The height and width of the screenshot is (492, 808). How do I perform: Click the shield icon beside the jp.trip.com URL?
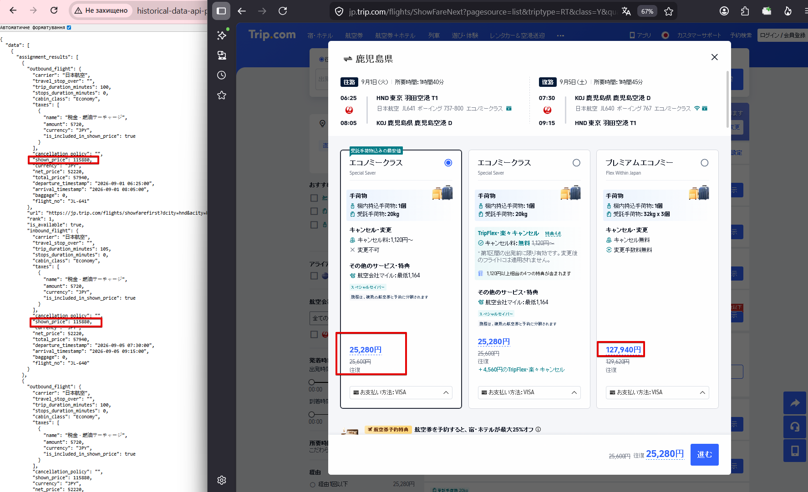point(339,11)
